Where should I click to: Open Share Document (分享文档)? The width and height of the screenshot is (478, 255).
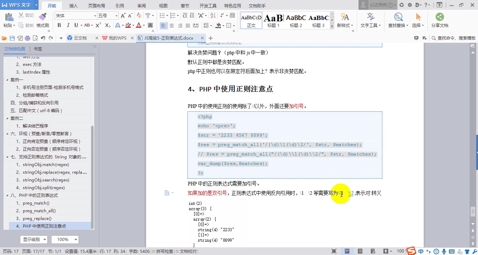tap(439, 20)
